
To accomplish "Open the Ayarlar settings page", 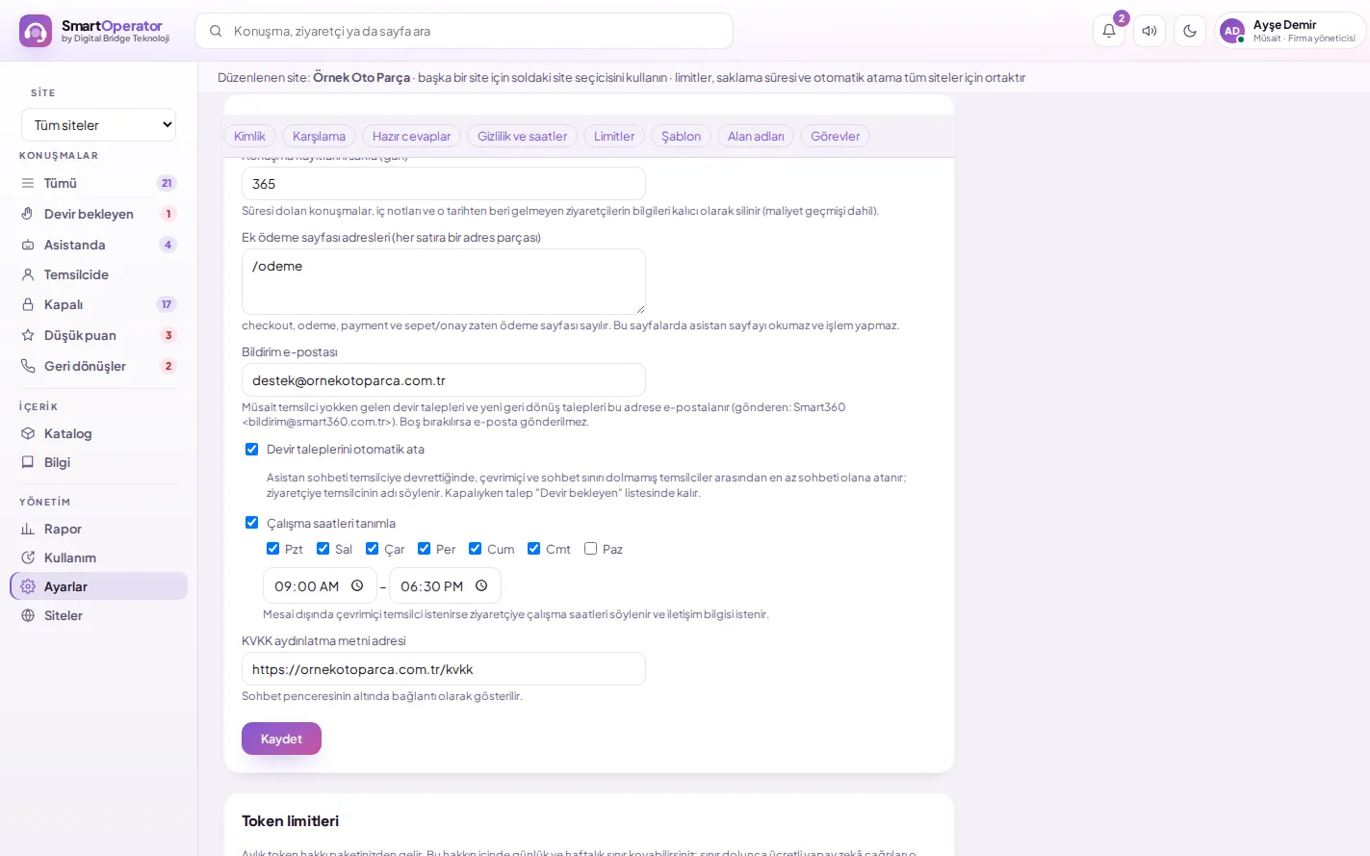I will point(98,586).
